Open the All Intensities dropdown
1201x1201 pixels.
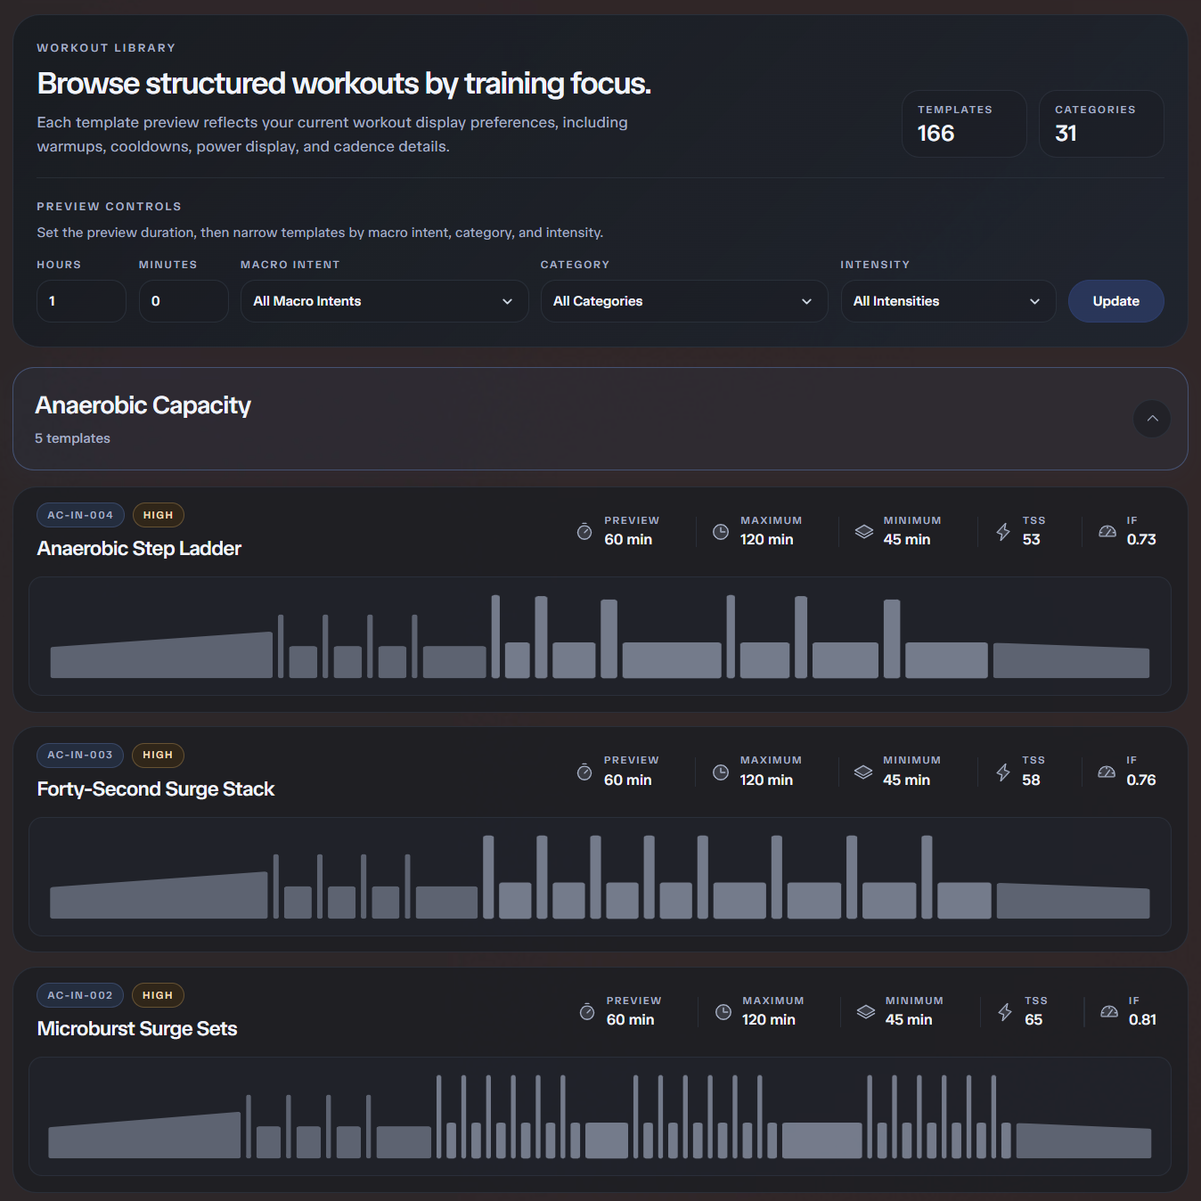948,301
